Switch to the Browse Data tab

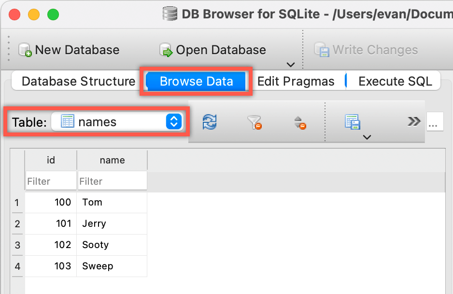[x=196, y=81]
